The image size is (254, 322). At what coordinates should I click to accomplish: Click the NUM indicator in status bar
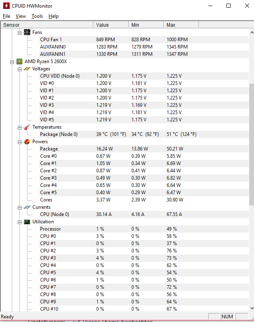(228, 317)
